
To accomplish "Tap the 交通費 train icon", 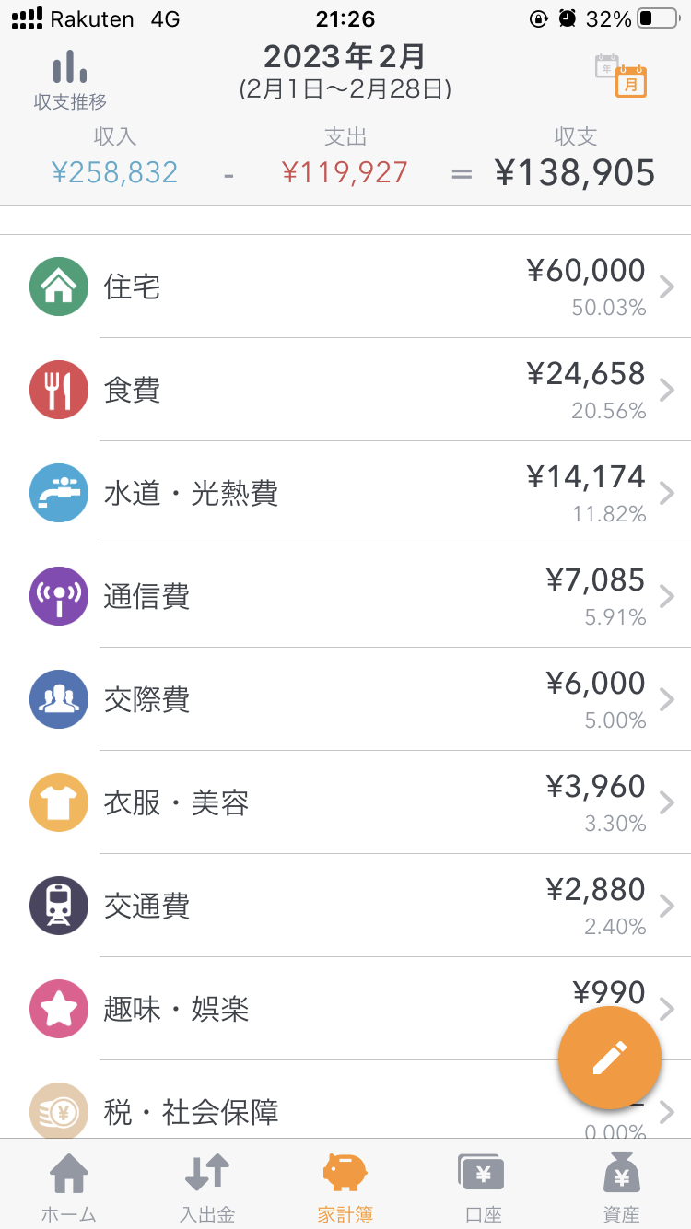I will pos(59,906).
